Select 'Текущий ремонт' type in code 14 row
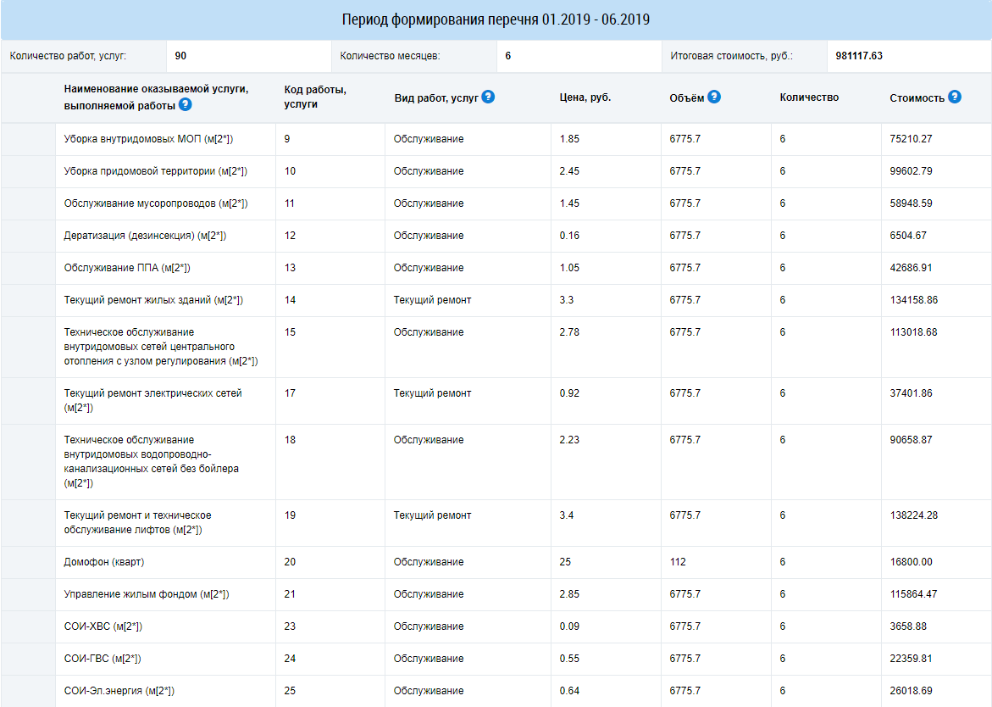Screen dimensions: 992x707 [432, 300]
